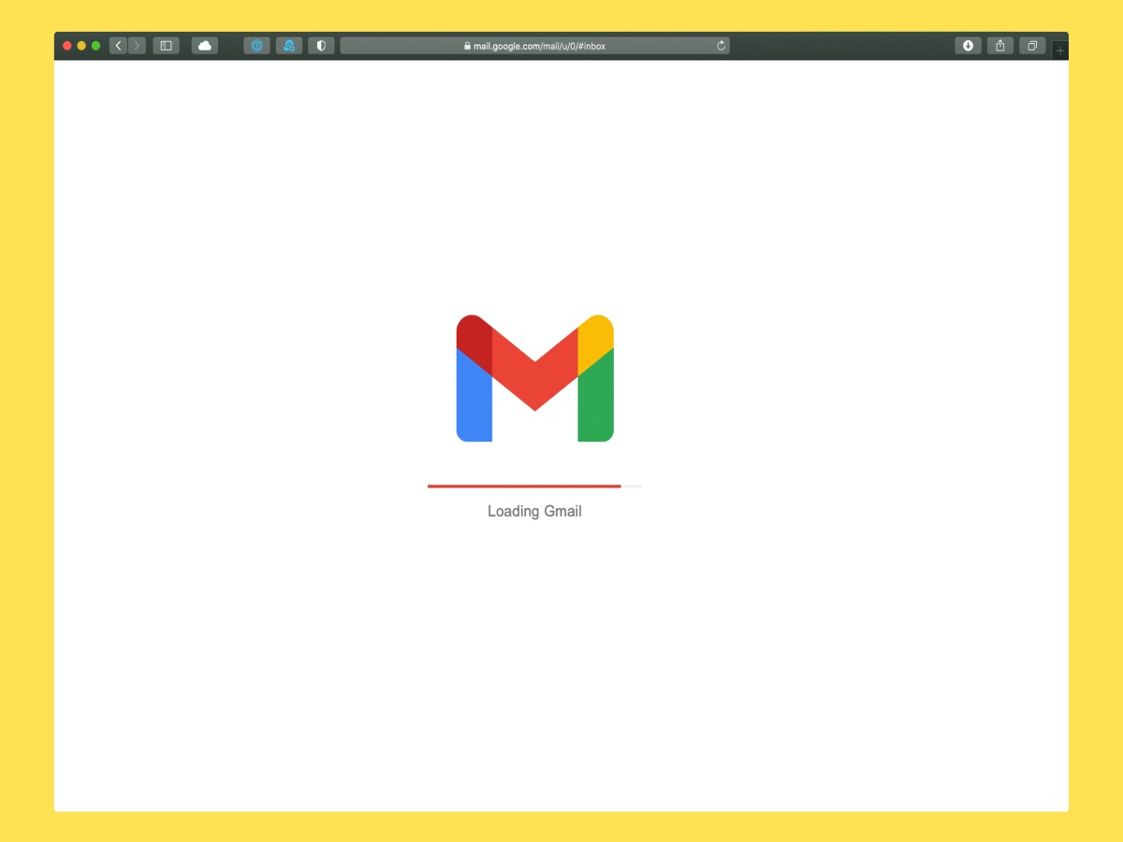
Task: Go forward with the Safari forward arrow
Action: pyautogui.click(x=137, y=46)
